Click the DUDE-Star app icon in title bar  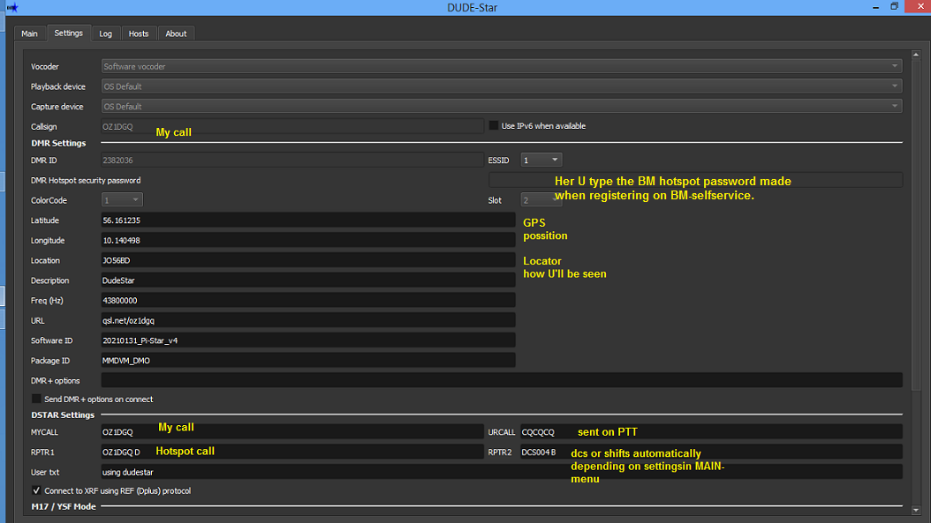click(11, 8)
